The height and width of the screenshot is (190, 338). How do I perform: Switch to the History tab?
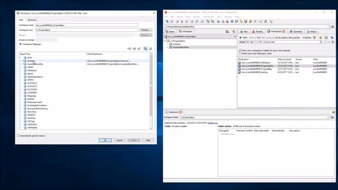(312, 32)
